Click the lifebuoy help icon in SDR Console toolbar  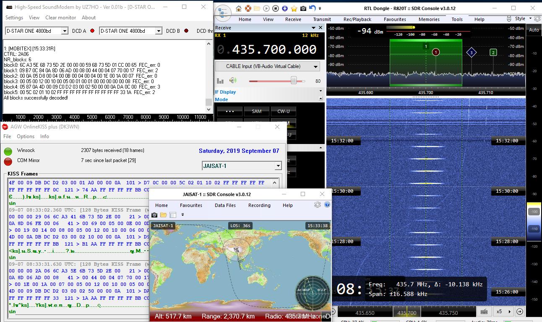coord(248,8)
